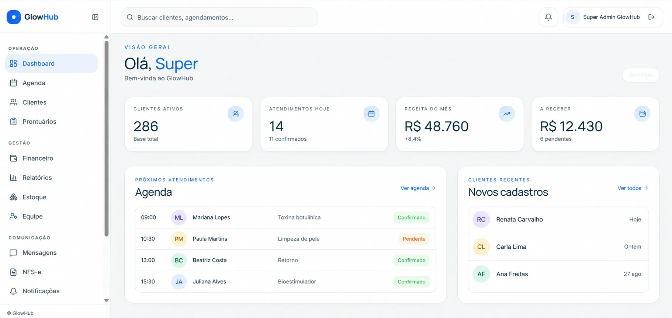The image size is (672, 318).
Task: Click the sidebar scrollbar down arrow
Action: [x=107, y=300]
